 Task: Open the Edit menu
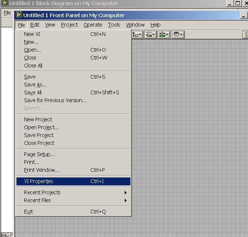coord(35,25)
